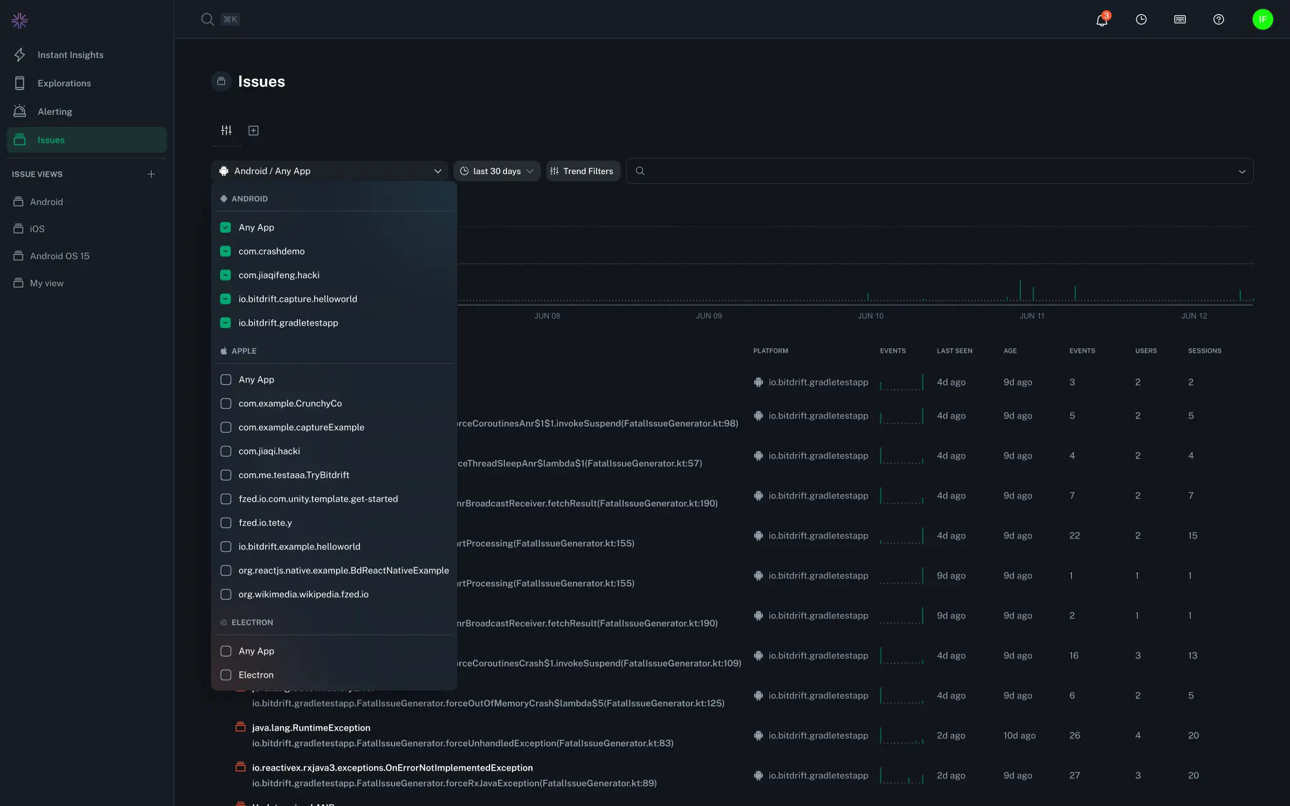Select the filter settings sliders icon above Issues

[x=226, y=130]
